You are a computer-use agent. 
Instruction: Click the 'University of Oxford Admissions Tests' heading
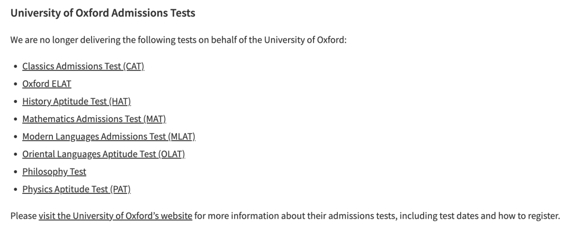[103, 13]
